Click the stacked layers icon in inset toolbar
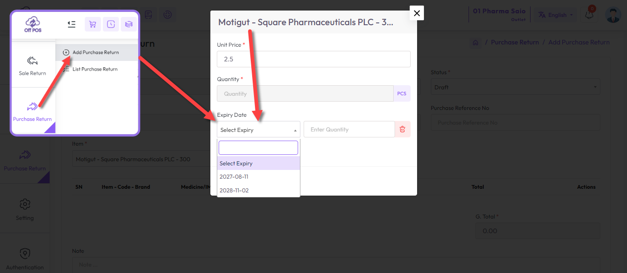Image resolution: width=627 pixels, height=273 pixels. point(129,24)
